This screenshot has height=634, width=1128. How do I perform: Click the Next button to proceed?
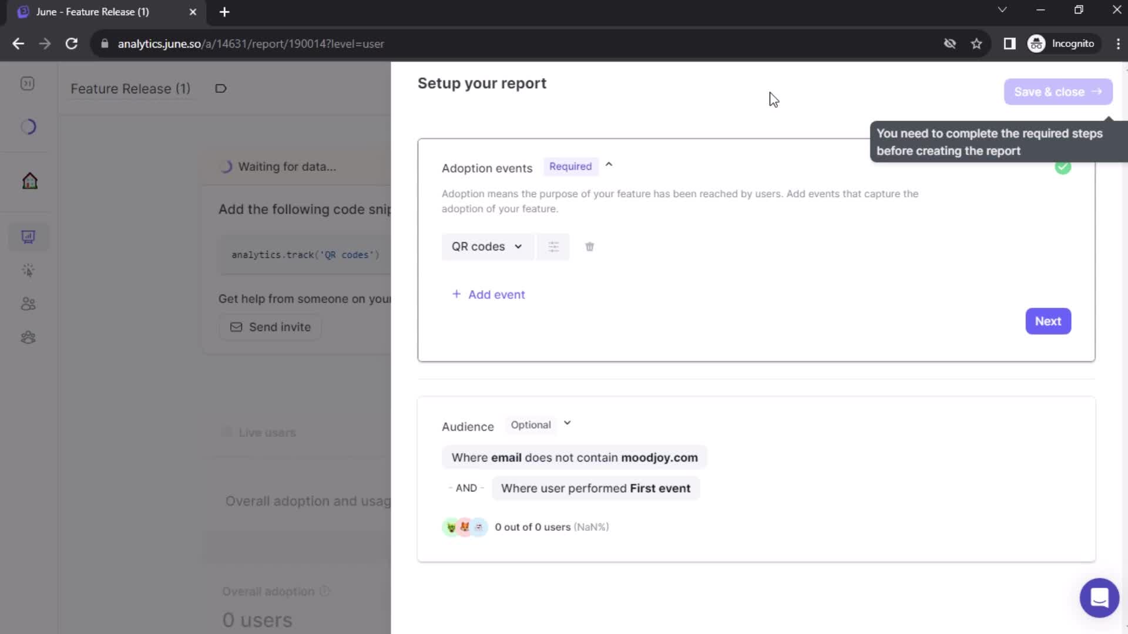coord(1048,321)
